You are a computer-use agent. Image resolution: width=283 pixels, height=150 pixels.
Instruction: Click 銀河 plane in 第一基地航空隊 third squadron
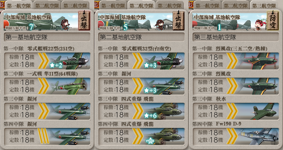click(x=70, y=111)
